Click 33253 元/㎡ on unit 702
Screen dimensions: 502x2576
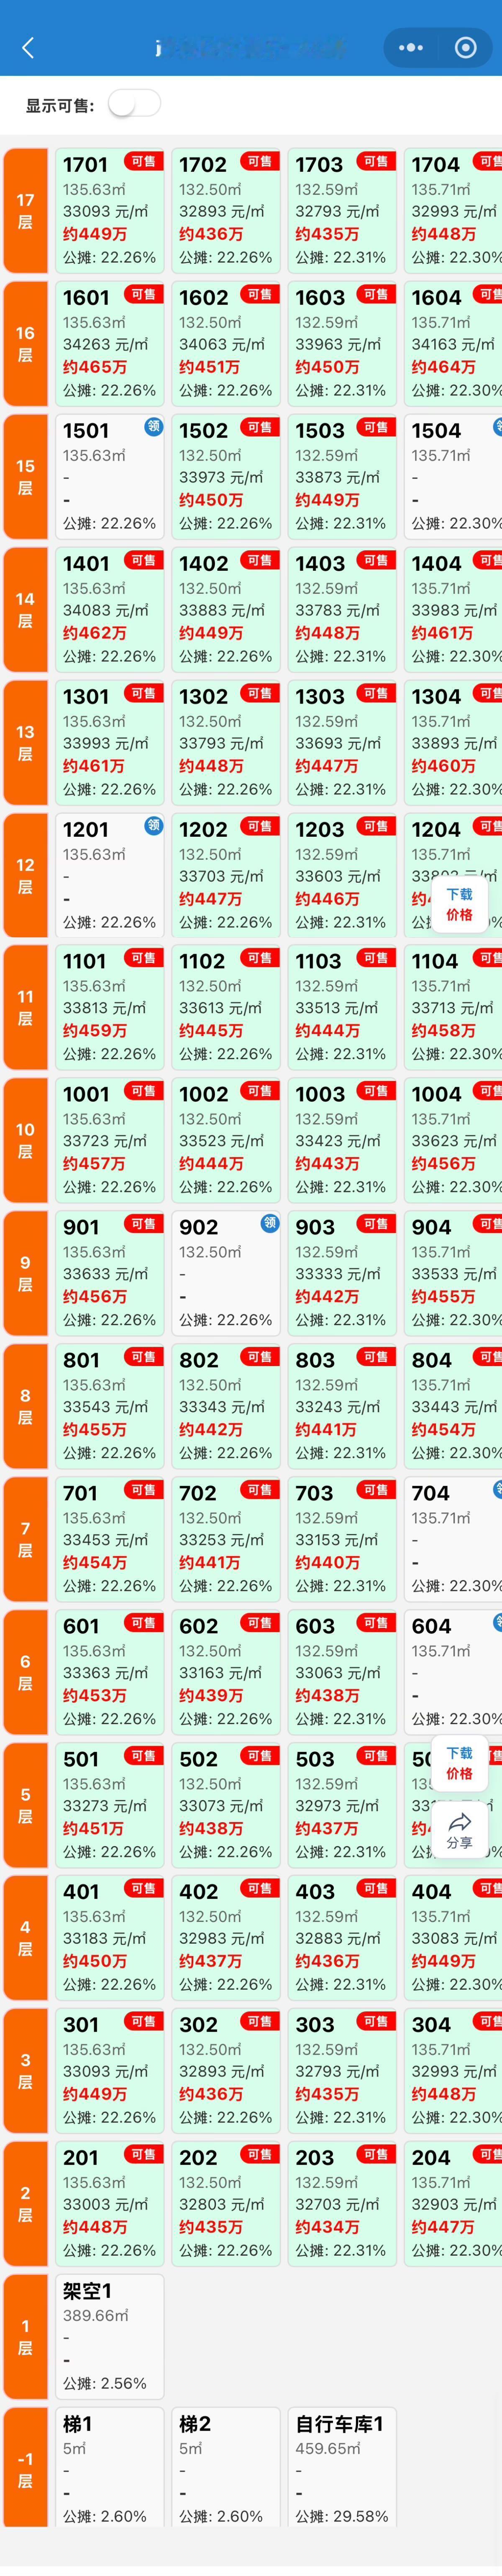click(222, 1540)
